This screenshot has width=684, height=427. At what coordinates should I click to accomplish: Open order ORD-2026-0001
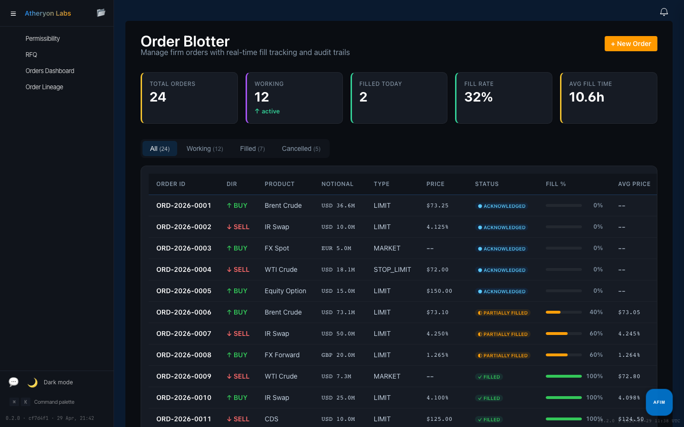point(184,205)
